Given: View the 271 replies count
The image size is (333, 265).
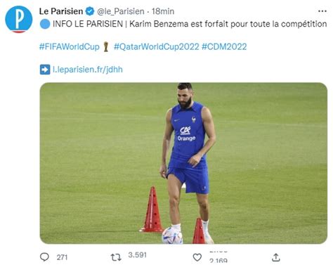Looking at the screenshot, I should coord(62,257).
